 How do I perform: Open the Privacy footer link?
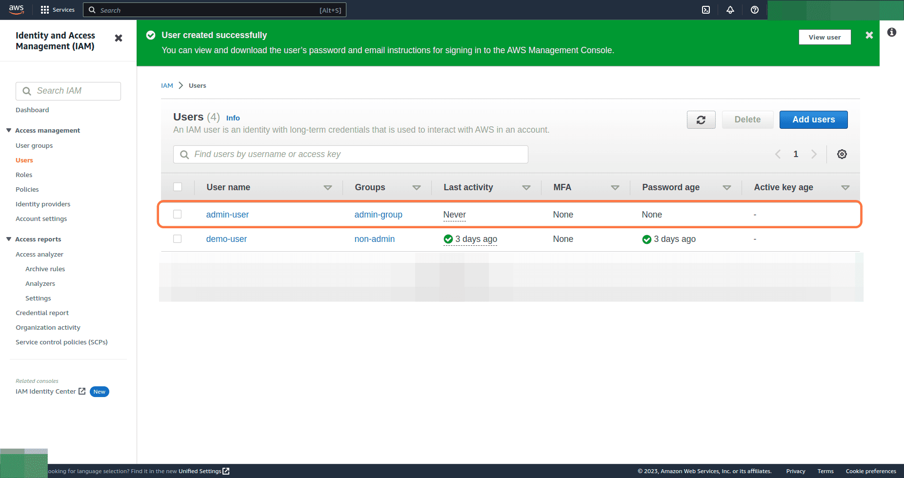[x=796, y=471]
